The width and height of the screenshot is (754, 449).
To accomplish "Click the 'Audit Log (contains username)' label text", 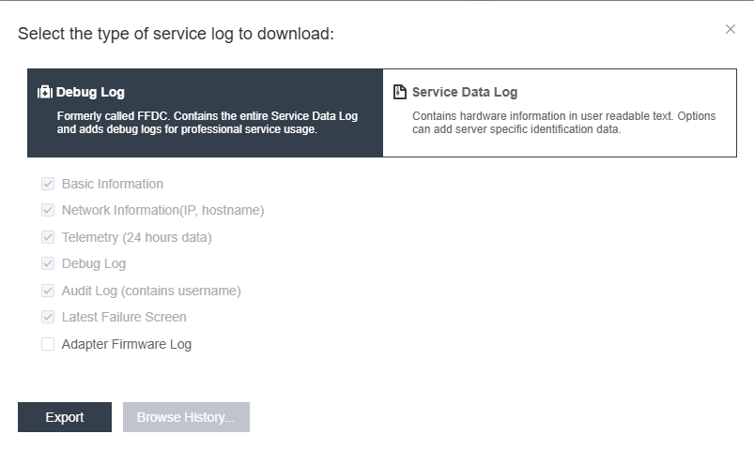I will [151, 291].
